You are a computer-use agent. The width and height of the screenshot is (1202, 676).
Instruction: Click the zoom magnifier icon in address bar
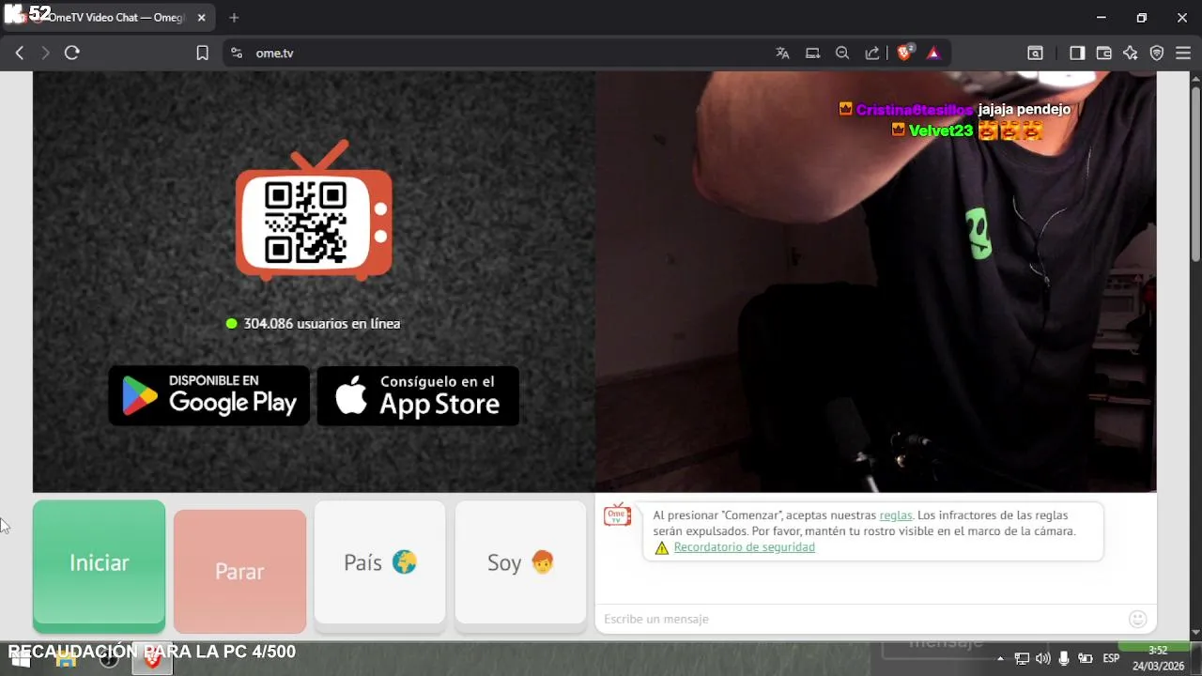842,54
